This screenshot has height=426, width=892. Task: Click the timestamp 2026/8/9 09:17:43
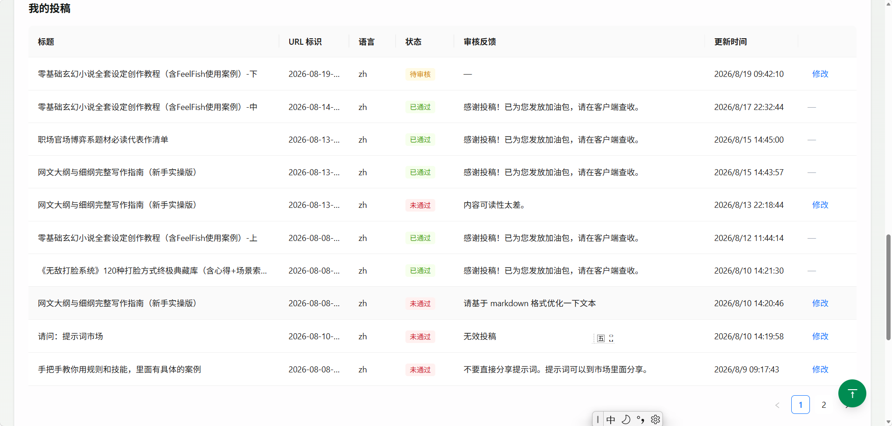(x=746, y=370)
